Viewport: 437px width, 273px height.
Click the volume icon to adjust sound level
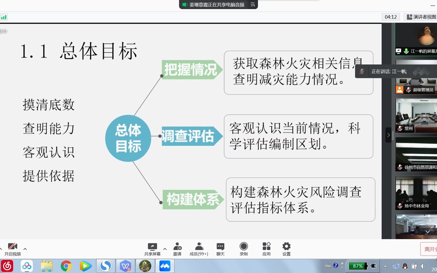(423, 266)
